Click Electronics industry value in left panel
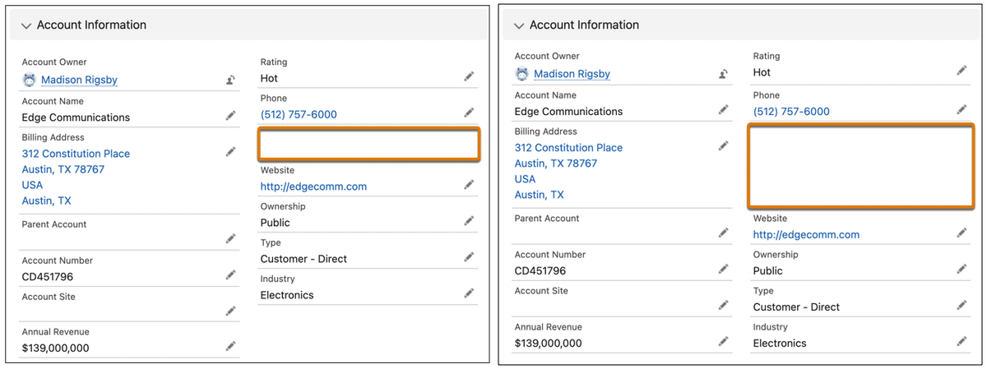The height and width of the screenshot is (369, 987). point(287,295)
